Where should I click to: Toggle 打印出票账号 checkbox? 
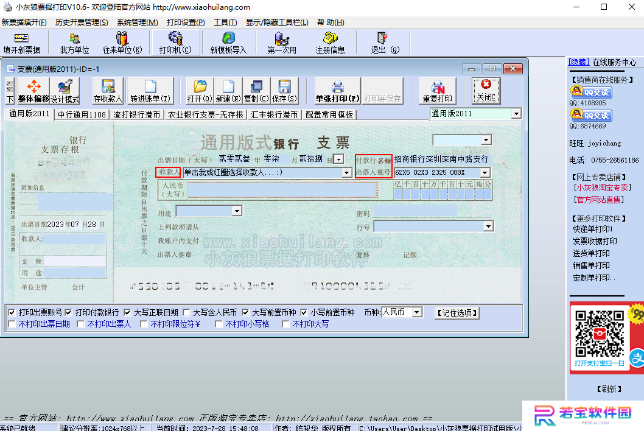pos(12,313)
